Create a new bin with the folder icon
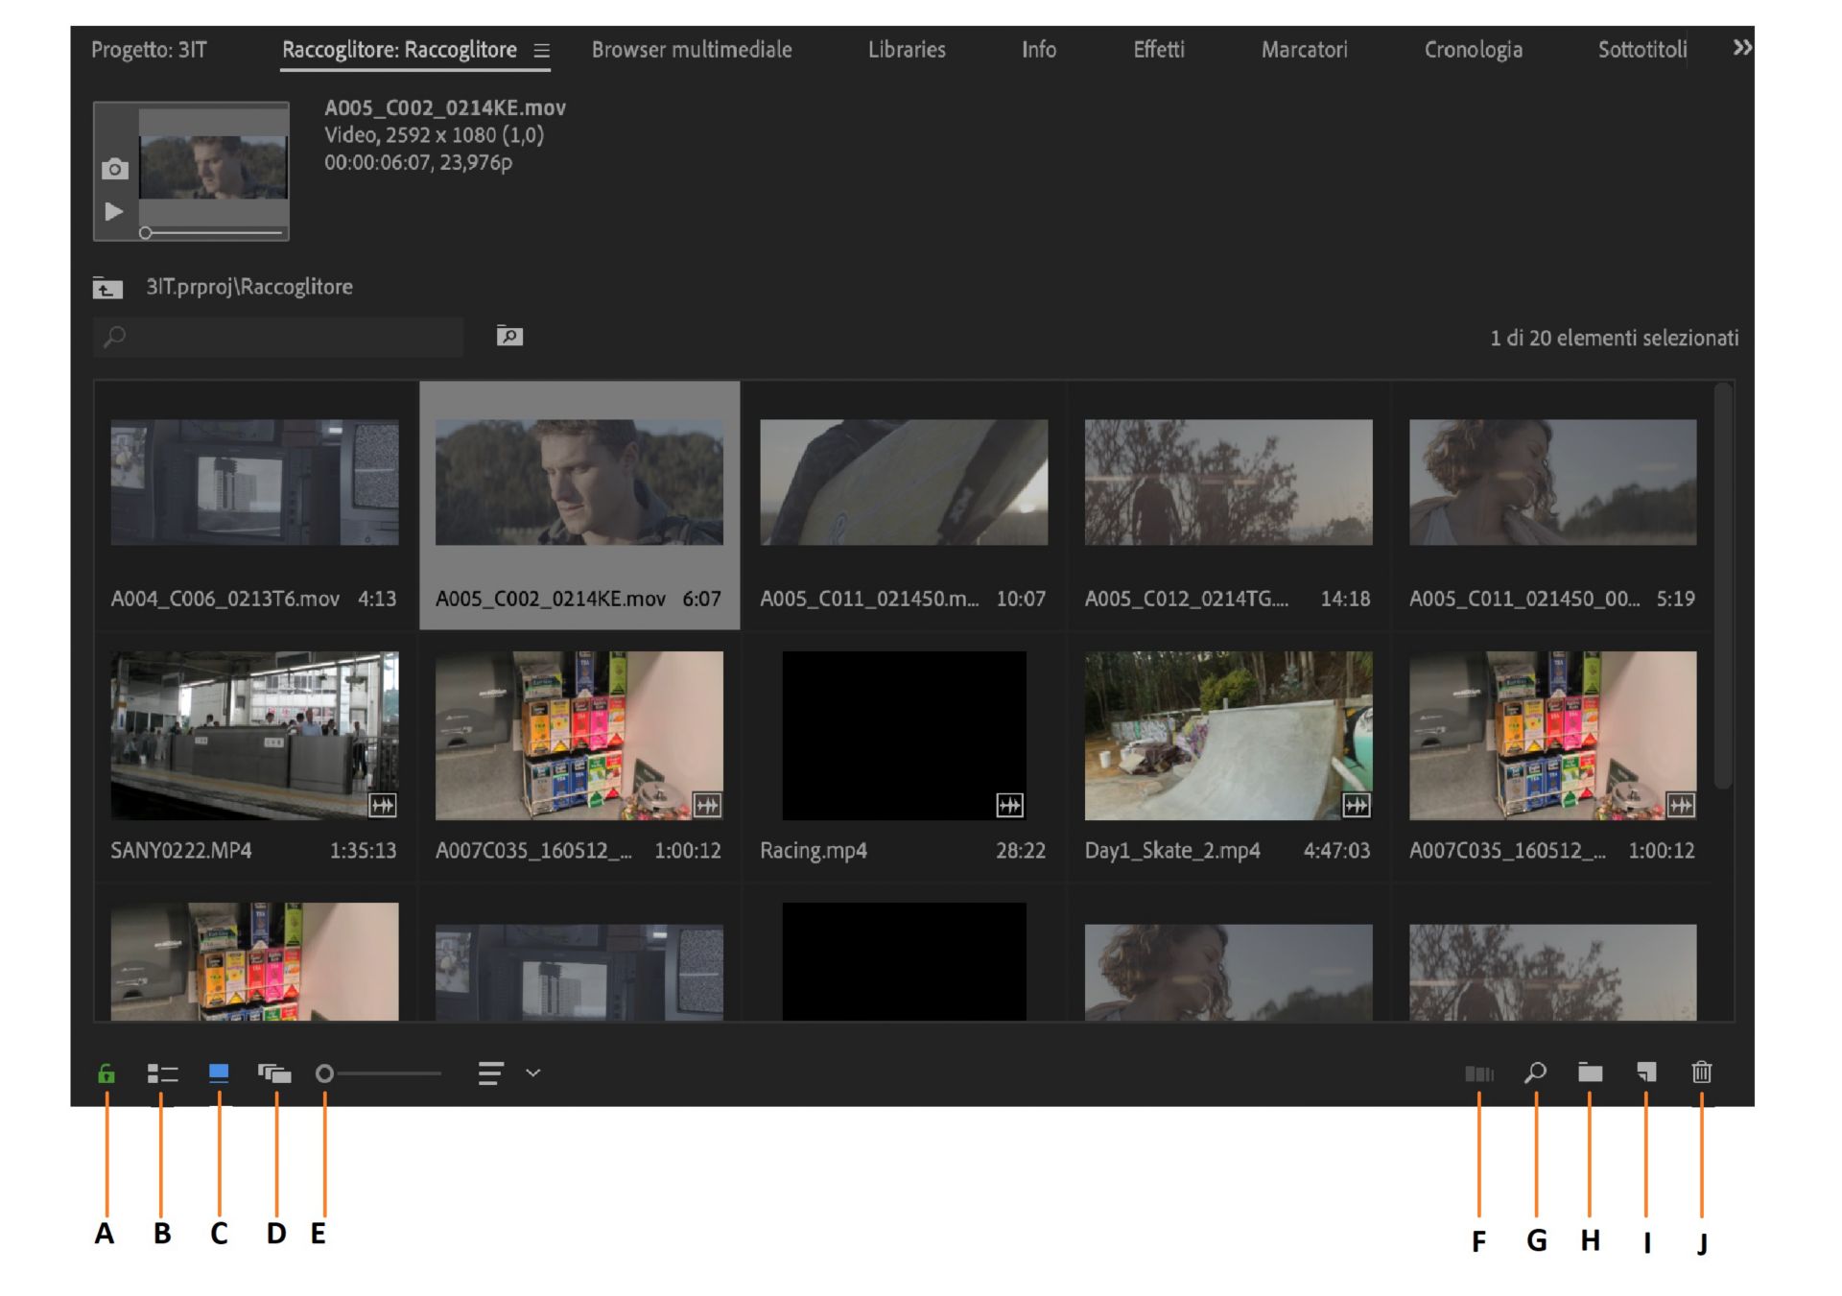1842x1296 pixels. pyautogui.click(x=1590, y=1072)
